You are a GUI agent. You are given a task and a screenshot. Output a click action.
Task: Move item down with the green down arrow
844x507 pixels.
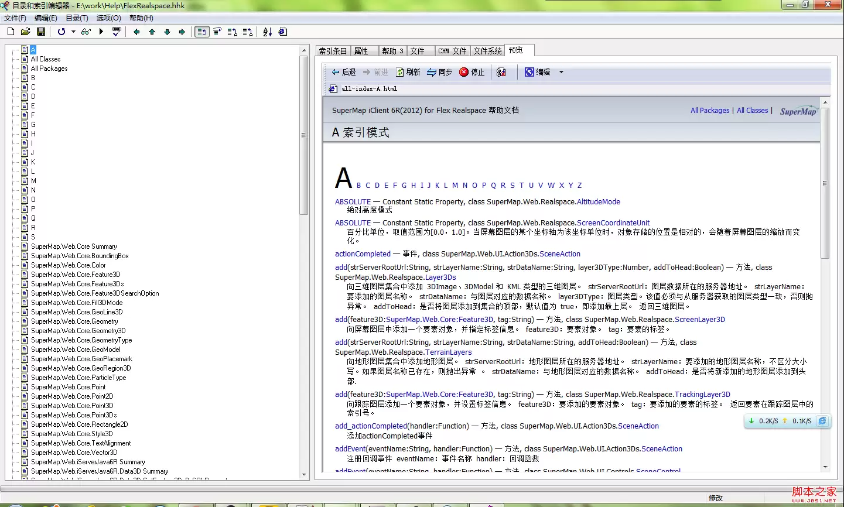point(167,32)
